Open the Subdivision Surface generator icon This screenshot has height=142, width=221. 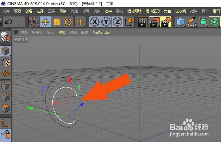point(203,22)
